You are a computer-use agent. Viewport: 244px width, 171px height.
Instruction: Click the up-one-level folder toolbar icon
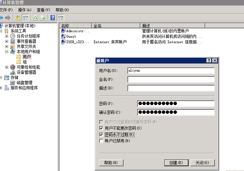tap(18, 18)
